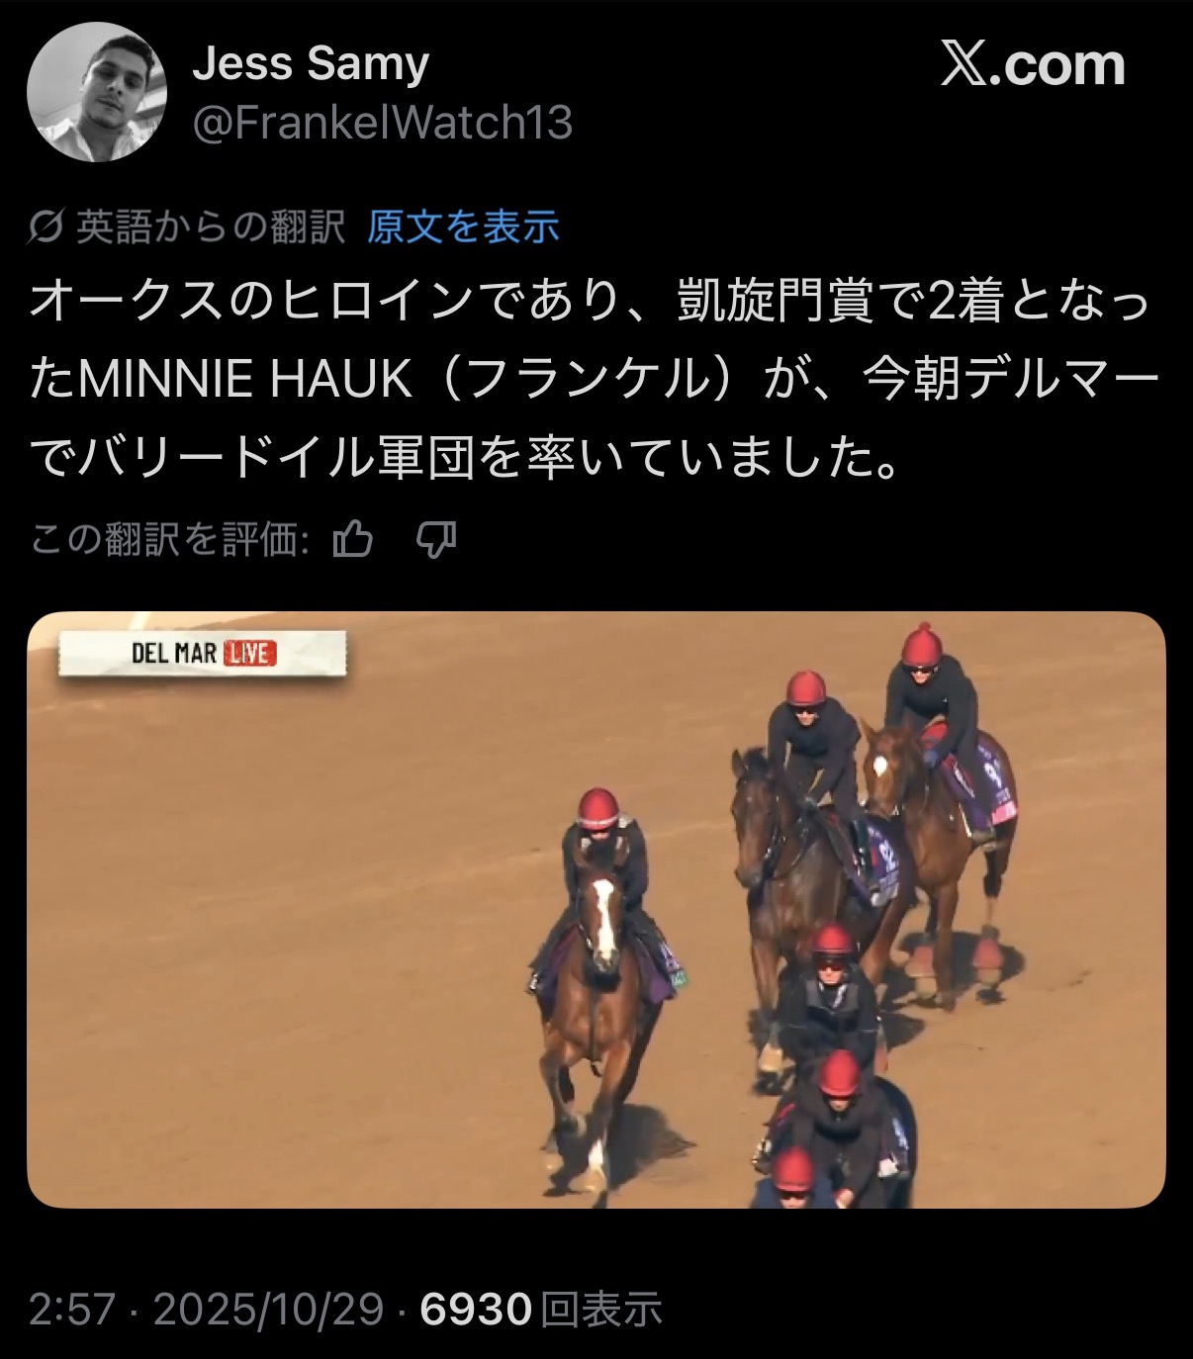The height and width of the screenshot is (1359, 1193).
Task: Click the X.com logo
Action: (x=1032, y=65)
